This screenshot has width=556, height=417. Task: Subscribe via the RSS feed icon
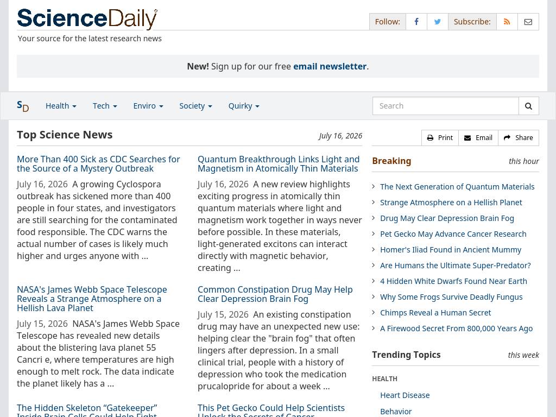[x=507, y=22]
